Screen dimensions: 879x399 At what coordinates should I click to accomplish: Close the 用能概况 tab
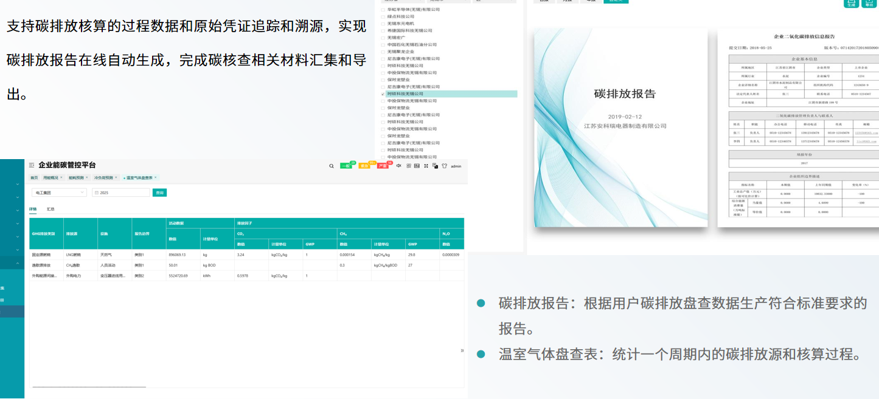61,177
